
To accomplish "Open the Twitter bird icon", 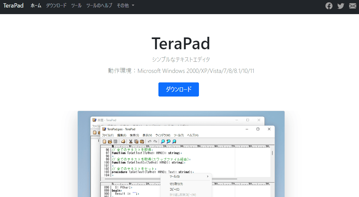I will point(341,6).
